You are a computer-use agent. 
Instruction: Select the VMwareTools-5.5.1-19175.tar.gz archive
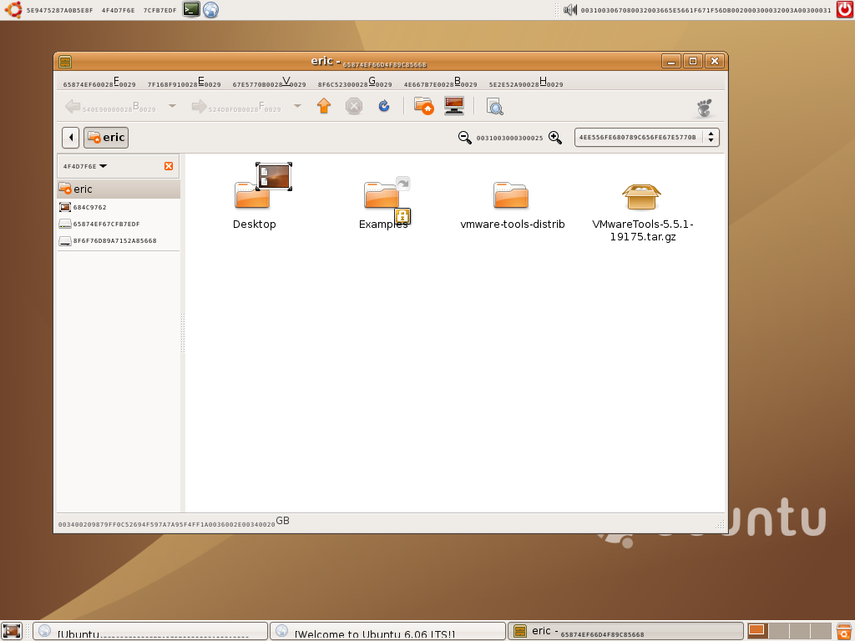[642, 213]
